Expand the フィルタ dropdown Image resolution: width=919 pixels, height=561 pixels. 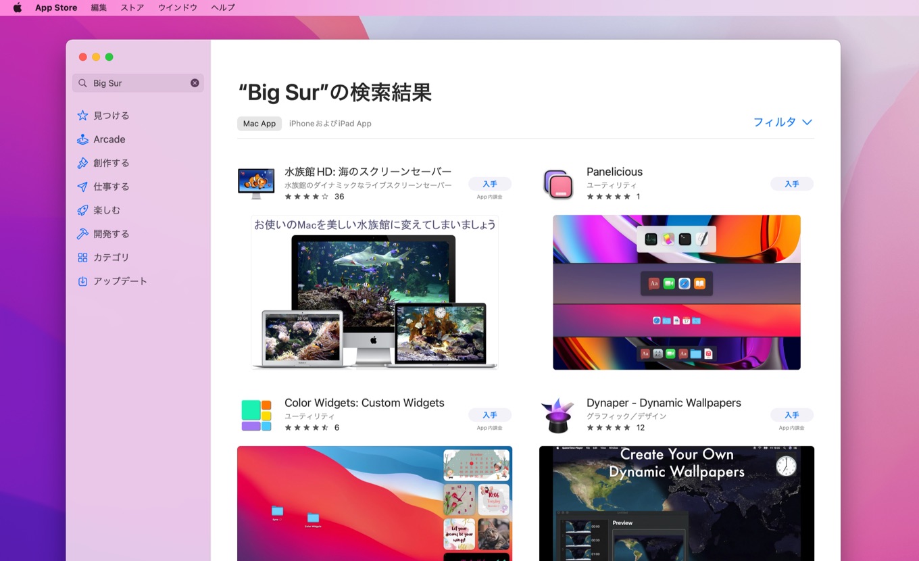tap(783, 122)
